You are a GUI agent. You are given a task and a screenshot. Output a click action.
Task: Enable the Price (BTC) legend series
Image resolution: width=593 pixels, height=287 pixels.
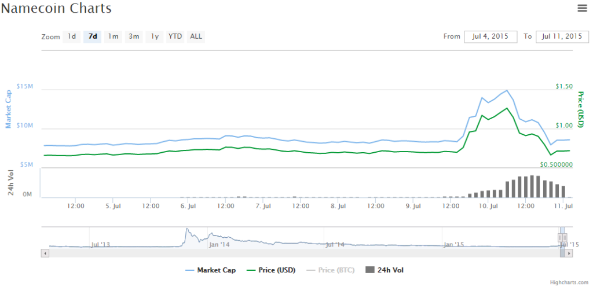(330, 270)
